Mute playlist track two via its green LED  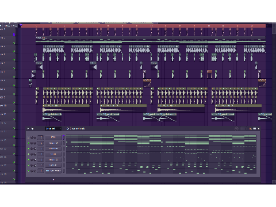pos(14,43)
